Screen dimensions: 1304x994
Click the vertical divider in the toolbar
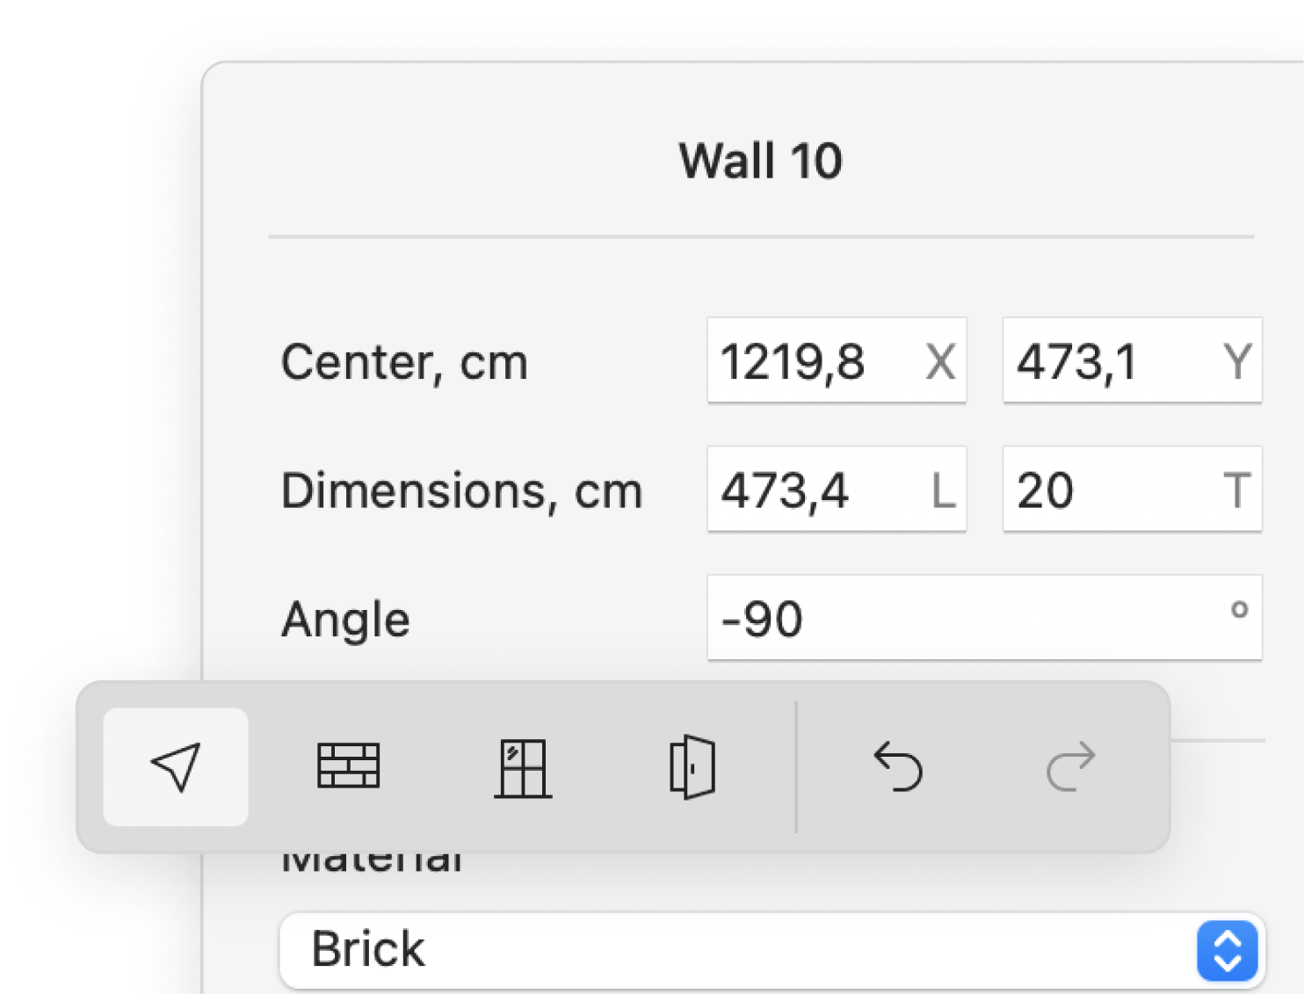796,766
